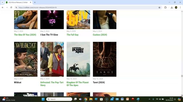Open The Idea Of You (2024) link

(25, 35)
